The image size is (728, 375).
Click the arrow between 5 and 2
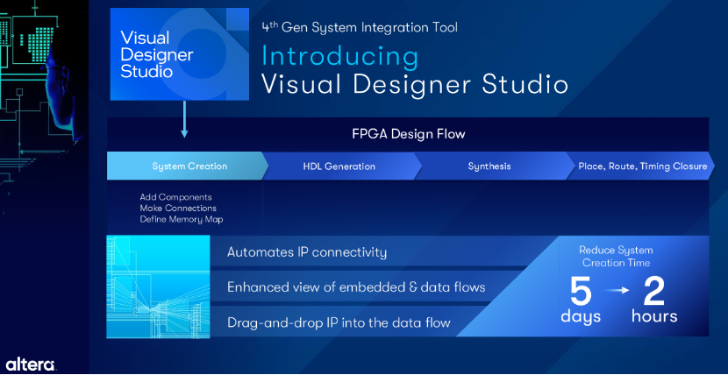[618, 288]
